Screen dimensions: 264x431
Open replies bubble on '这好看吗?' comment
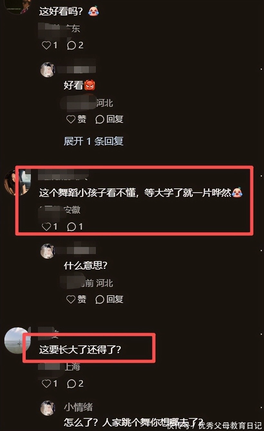tap(71, 45)
